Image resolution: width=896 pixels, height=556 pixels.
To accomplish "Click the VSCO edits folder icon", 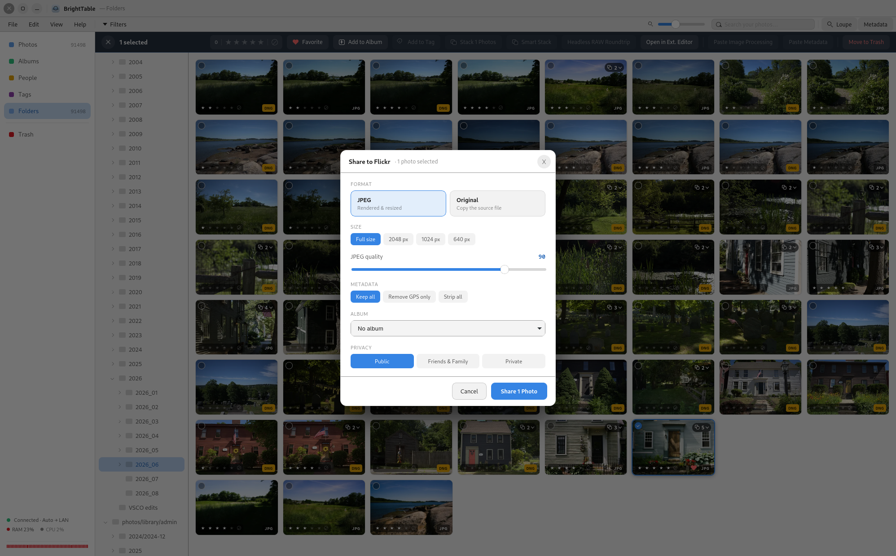I will point(122,507).
